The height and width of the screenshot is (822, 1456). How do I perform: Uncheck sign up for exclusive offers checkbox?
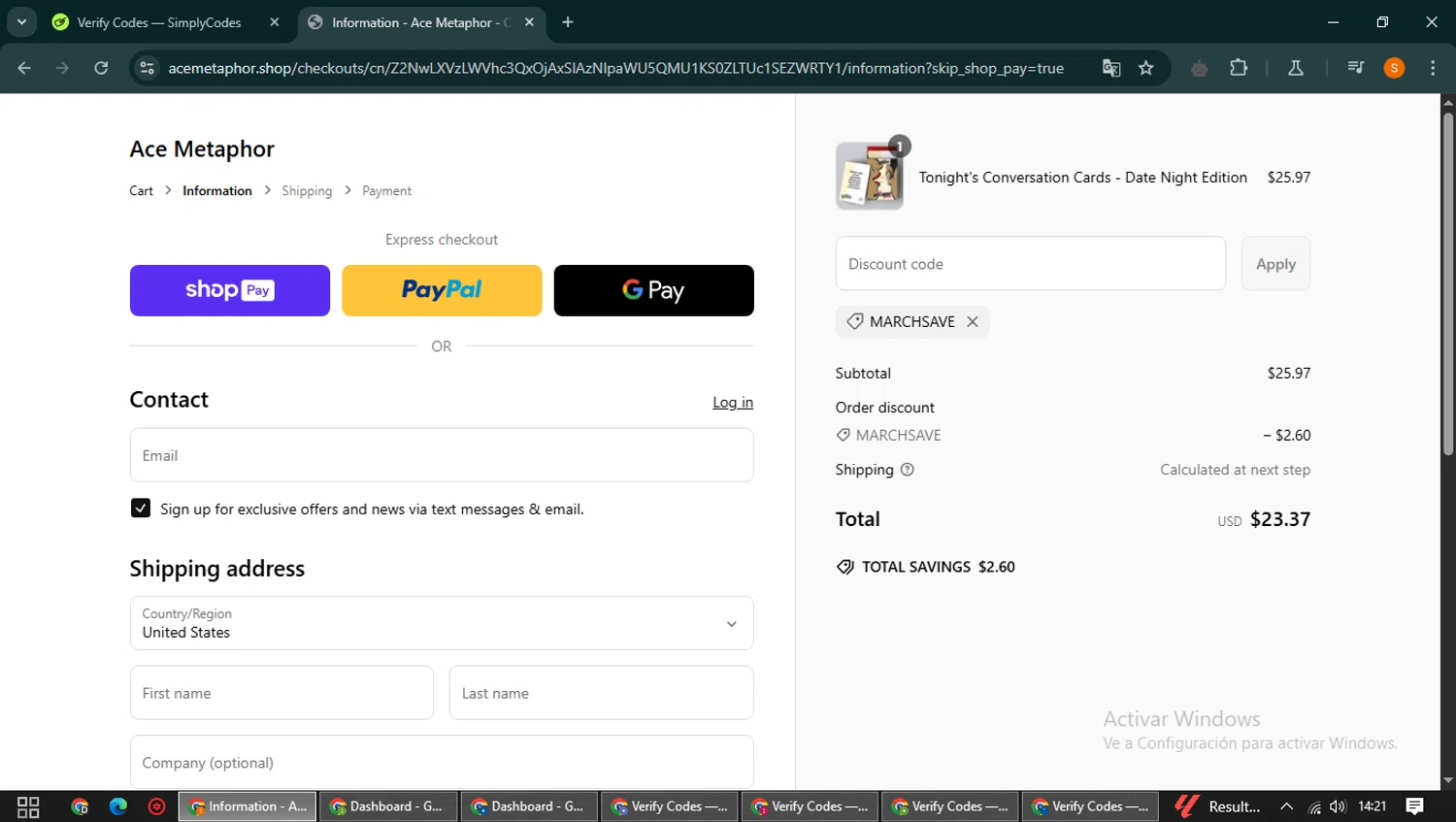tap(141, 509)
